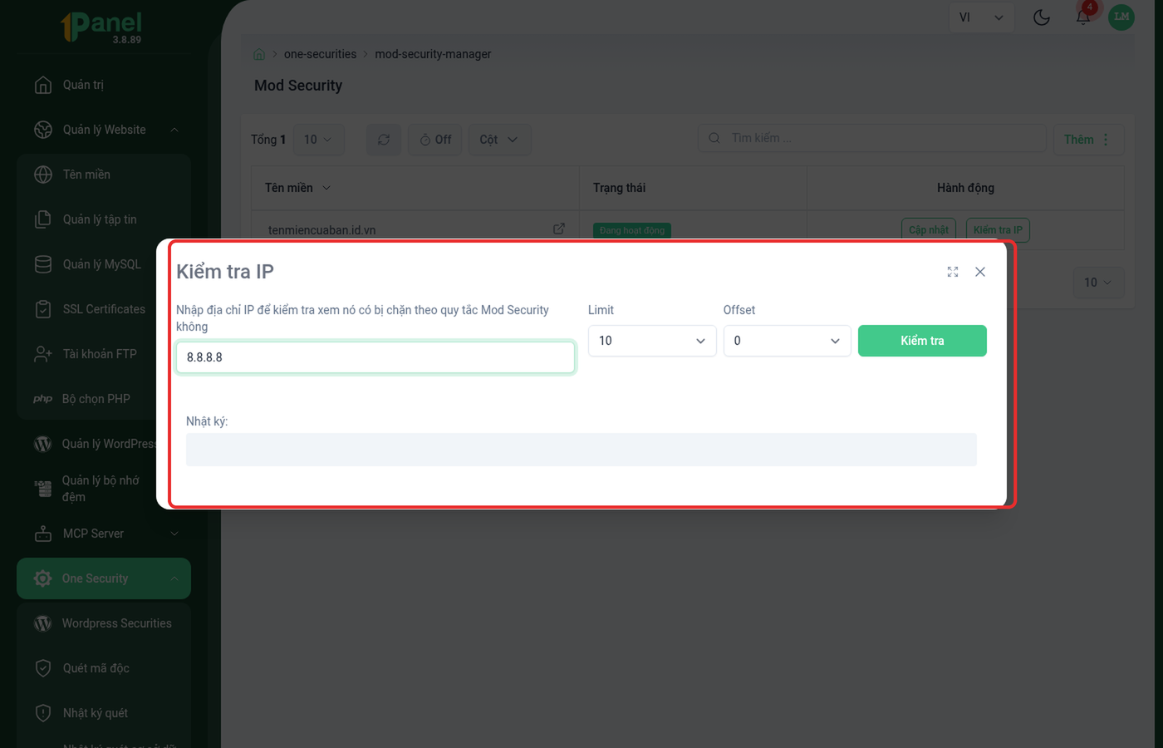Open the Cột columns dropdown
The image size is (1163, 748).
499,140
